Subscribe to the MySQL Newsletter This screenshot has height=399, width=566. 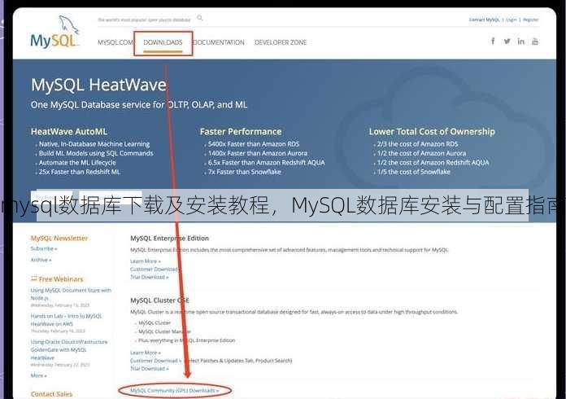click(44, 248)
